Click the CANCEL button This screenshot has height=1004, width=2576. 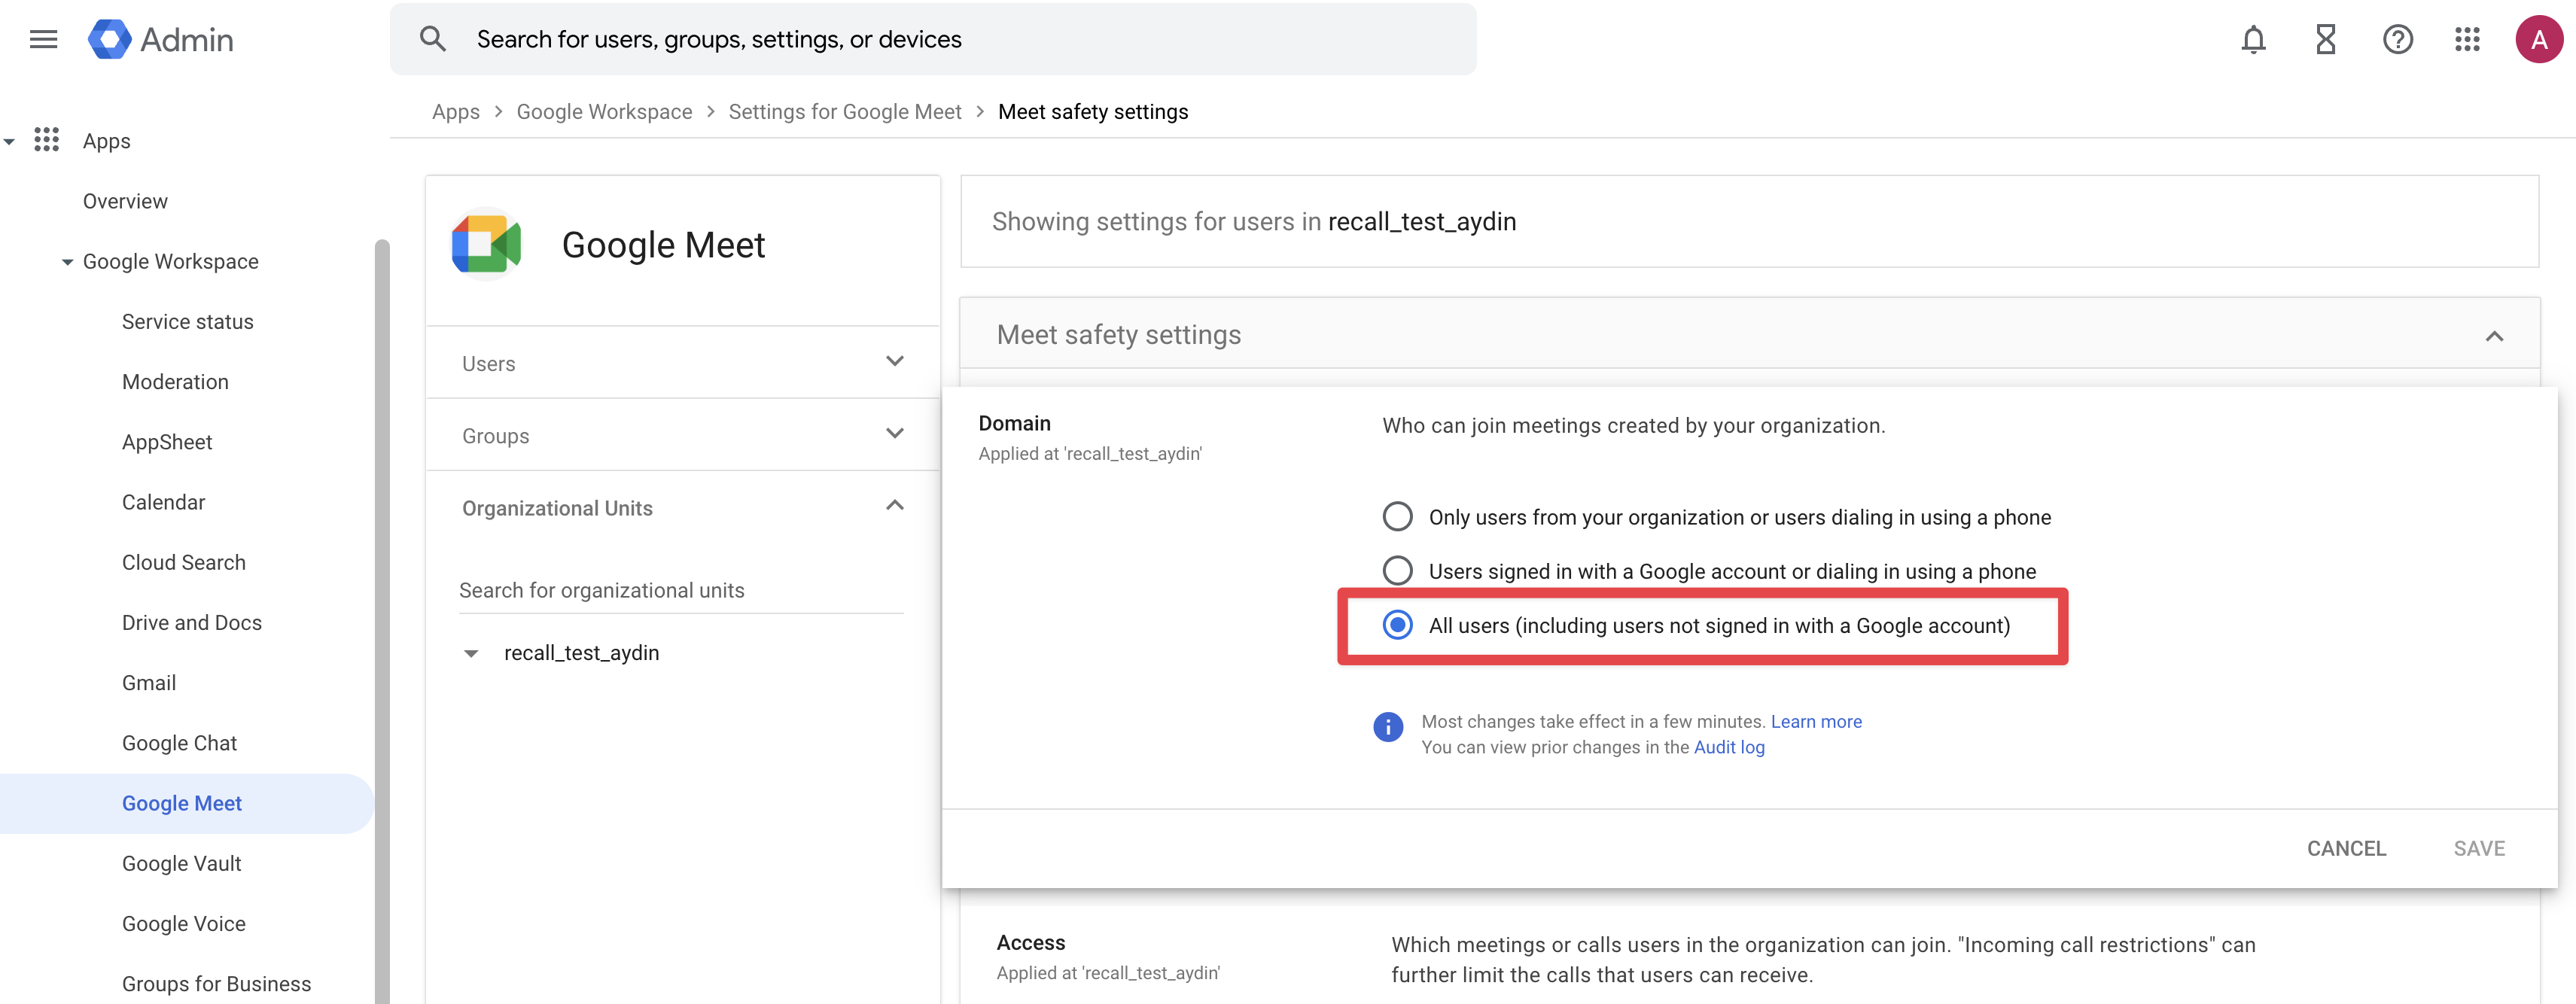click(2346, 848)
